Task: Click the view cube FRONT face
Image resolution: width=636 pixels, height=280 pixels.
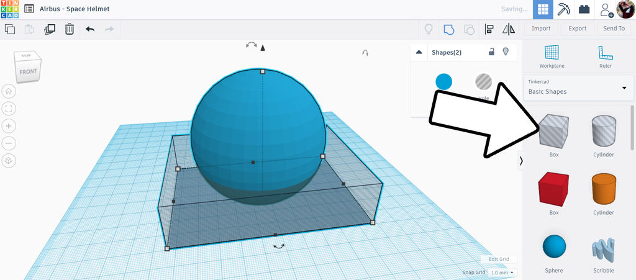Action: pyautogui.click(x=29, y=72)
